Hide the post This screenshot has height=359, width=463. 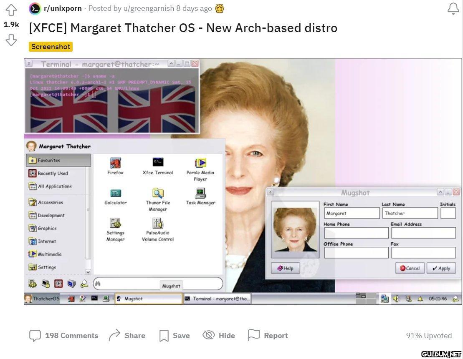219,335
